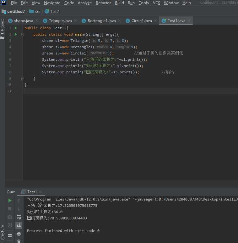Close the Test1 run tab
Image resolution: width=238 pixels, height=243 pixels.
point(41,192)
